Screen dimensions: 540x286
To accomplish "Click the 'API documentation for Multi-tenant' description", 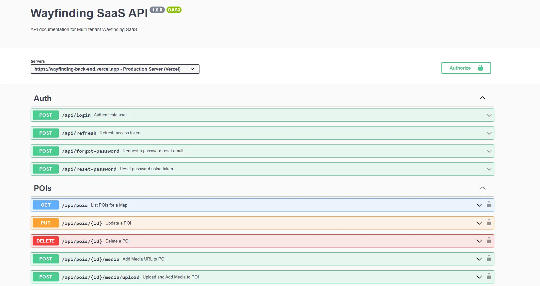I will [x=84, y=29].
